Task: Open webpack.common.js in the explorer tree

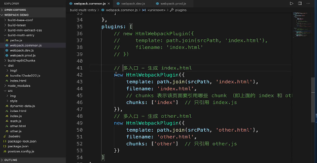Action: (x=33, y=45)
